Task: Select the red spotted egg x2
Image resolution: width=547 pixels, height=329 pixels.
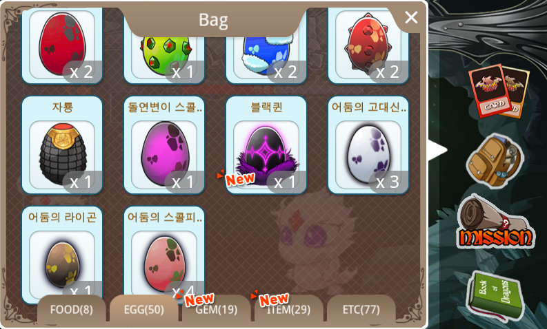Action: 63,45
